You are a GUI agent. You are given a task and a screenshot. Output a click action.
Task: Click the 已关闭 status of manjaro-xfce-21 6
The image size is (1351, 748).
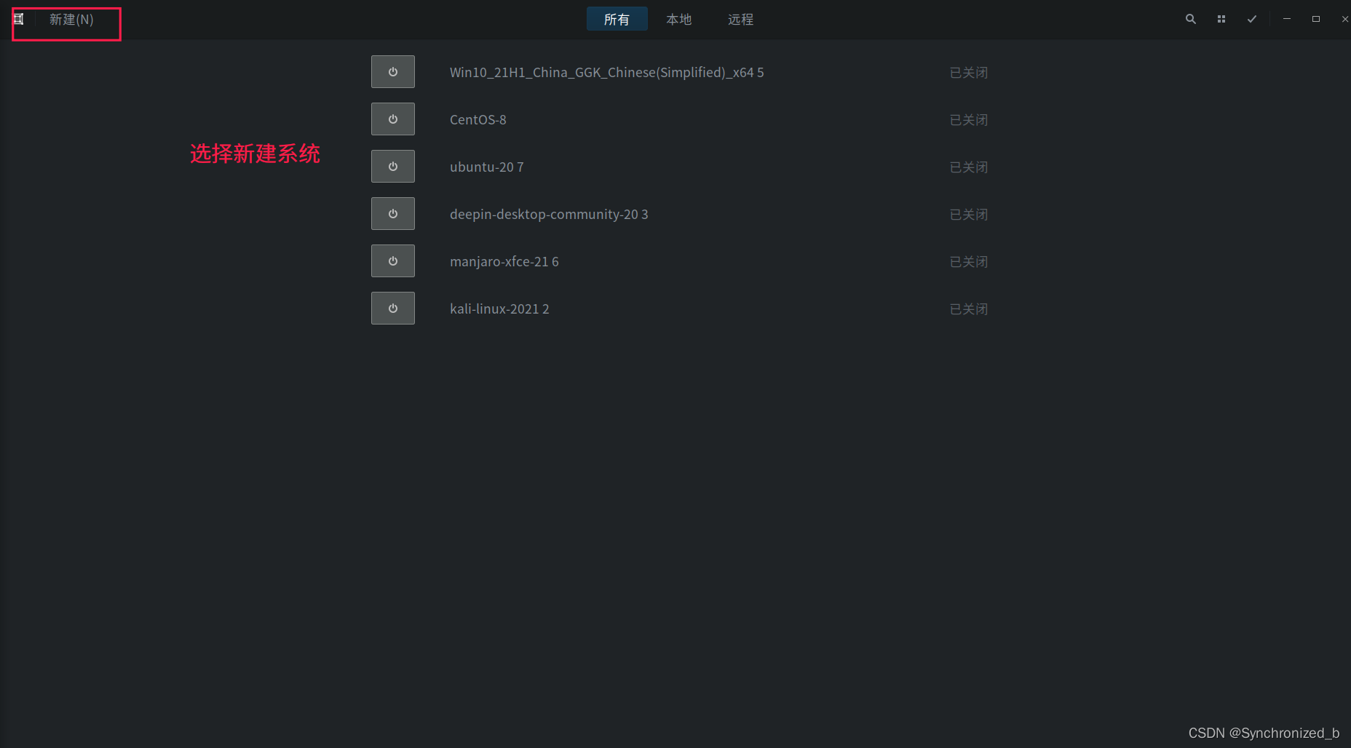pyautogui.click(x=969, y=262)
